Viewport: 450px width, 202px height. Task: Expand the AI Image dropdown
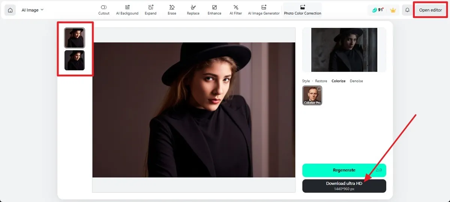coord(33,10)
